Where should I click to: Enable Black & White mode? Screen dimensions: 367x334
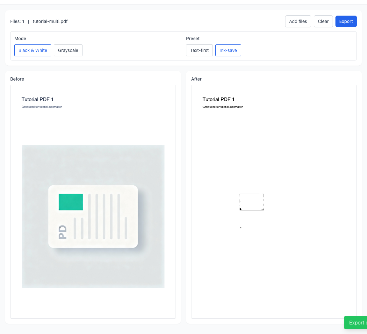(x=32, y=50)
